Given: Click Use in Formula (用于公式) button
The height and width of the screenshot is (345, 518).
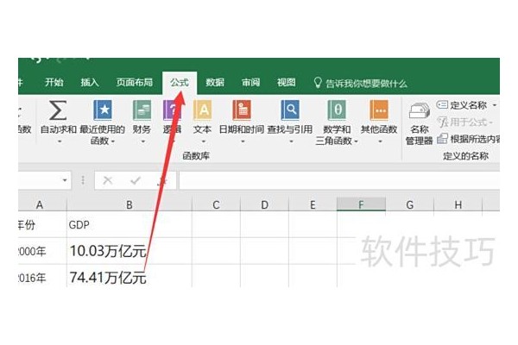Looking at the screenshot, I should 464,122.
